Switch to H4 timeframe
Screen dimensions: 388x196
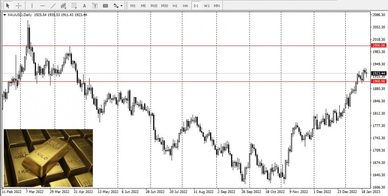[x=185, y=6]
